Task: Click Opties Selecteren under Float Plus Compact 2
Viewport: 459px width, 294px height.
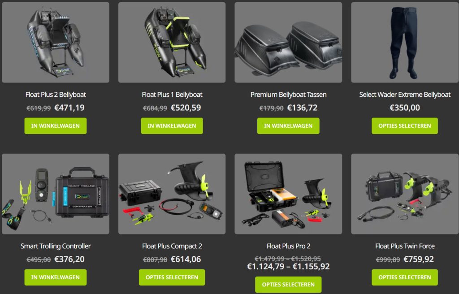Action: pyautogui.click(x=172, y=277)
